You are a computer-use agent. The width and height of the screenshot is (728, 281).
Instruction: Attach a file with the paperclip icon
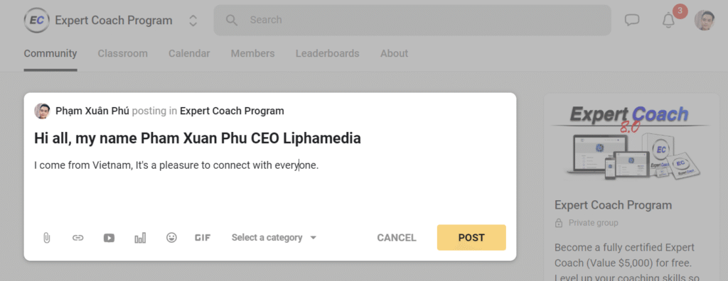(46, 238)
